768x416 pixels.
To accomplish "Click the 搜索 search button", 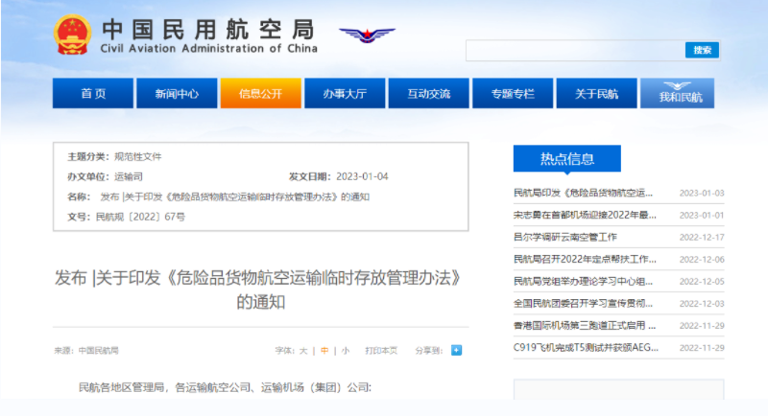I will point(702,50).
